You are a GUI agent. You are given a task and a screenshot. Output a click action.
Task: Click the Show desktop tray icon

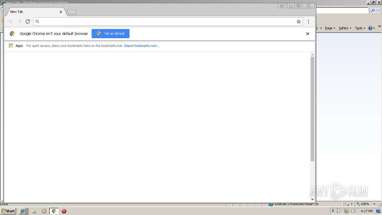coord(379,211)
